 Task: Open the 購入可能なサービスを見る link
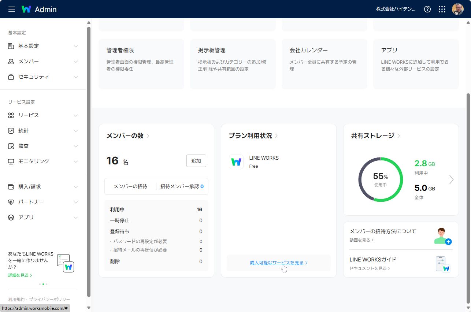tap(277, 263)
